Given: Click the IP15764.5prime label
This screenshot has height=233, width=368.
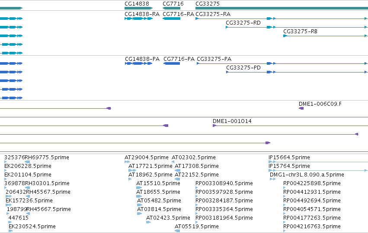Looking at the screenshot, I should point(289,166).
